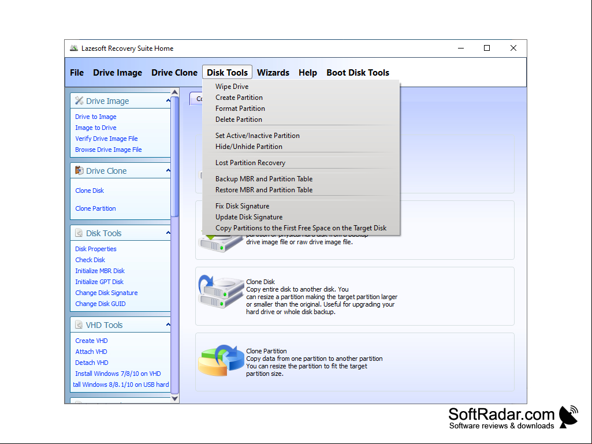Click the Clone Partition card title text
The height and width of the screenshot is (444, 592).
point(266,350)
